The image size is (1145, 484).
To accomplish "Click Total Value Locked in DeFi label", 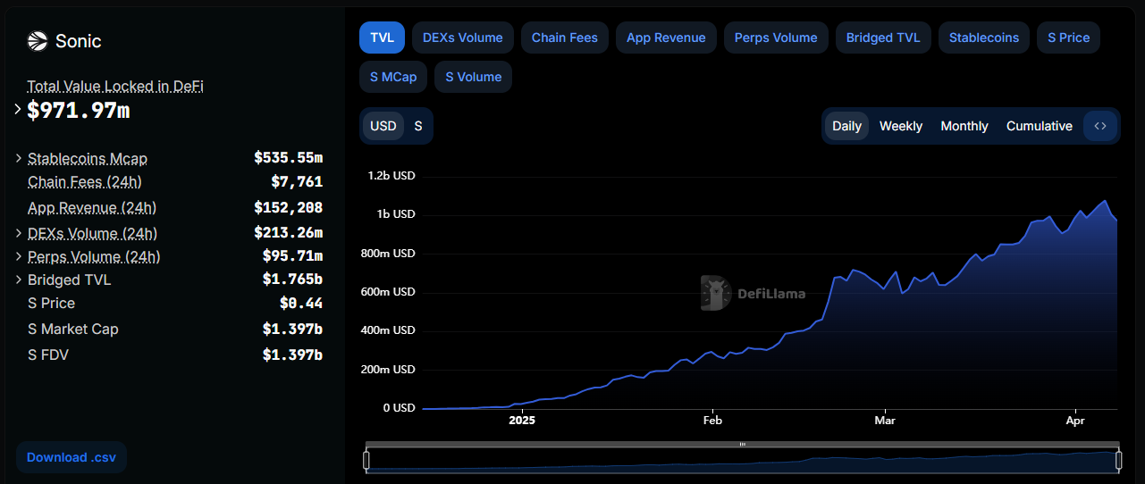I will [x=115, y=87].
